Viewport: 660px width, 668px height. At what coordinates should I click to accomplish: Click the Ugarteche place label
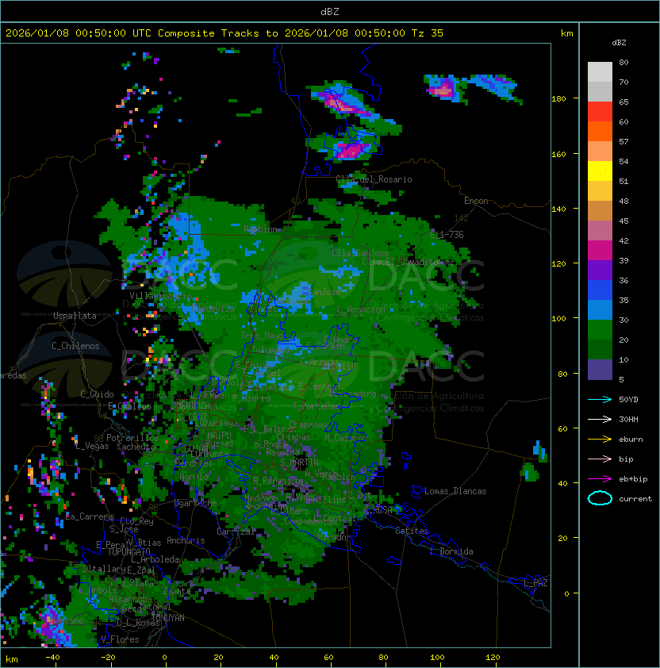point(196,503)
